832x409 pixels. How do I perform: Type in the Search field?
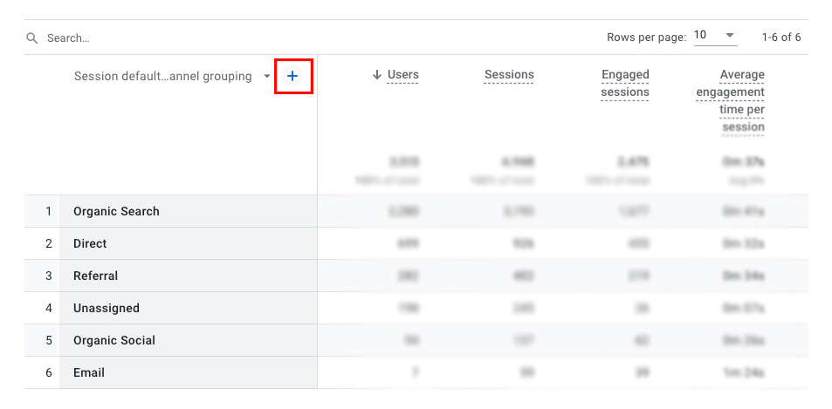pyautogui.click(x=175, y=38)
